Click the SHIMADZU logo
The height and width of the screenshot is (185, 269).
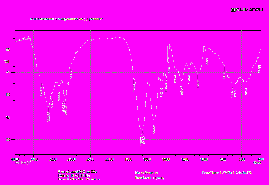click(247, 10)
